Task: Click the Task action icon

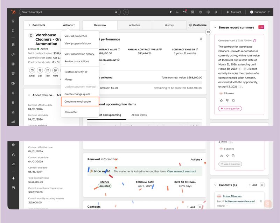Action: click(48, 70)
